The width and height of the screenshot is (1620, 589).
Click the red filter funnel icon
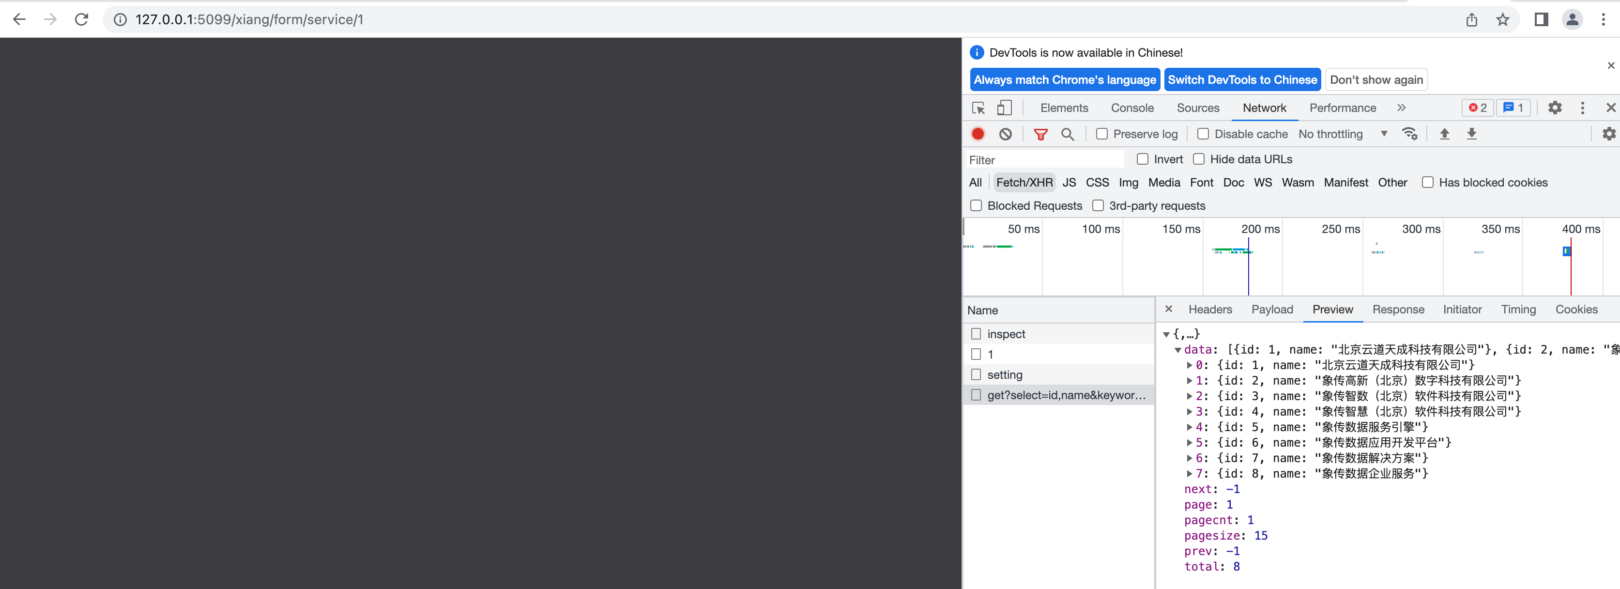[x=1040, y=134]
